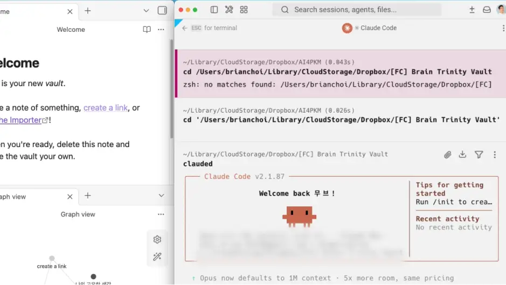
Task: Close the Welcome tab in Obsidian
Action: click(70, 12)
